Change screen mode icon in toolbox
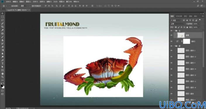 coord(2,94)
